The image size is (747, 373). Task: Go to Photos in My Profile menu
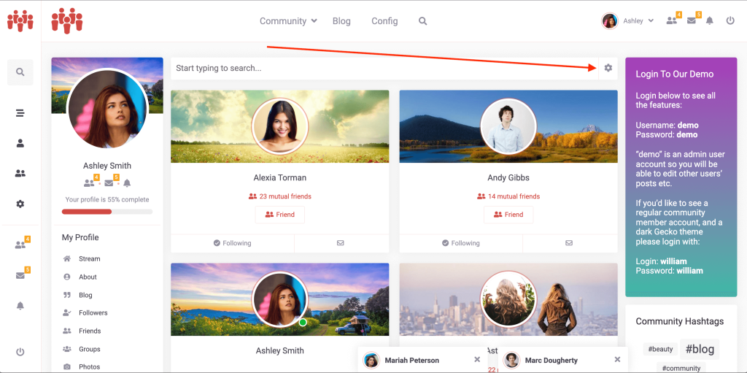[90, 367]
